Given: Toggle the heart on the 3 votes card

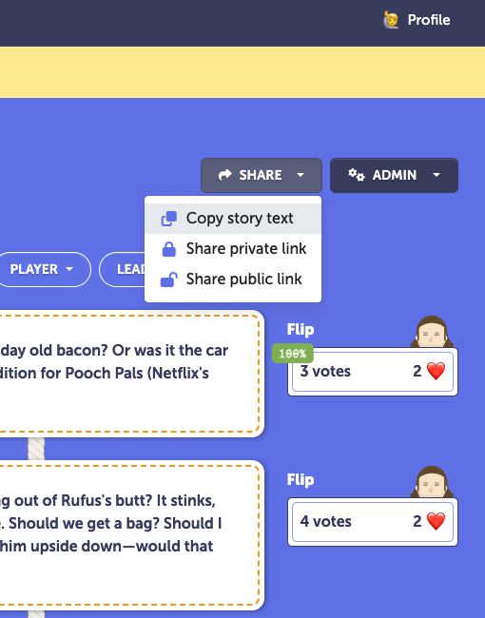Looking at the screenshot, I should pyautogui.click(x=436, y=371).
